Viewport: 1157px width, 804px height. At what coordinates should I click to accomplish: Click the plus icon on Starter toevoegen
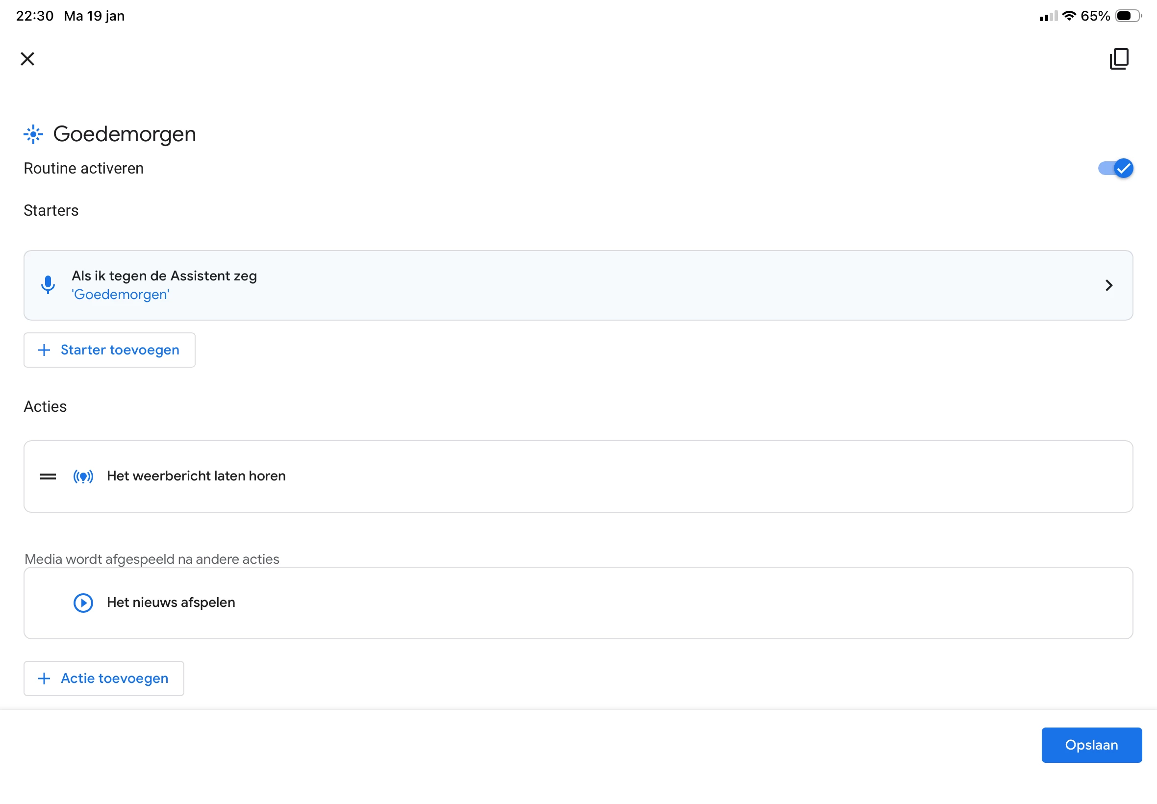pos(44,350)
